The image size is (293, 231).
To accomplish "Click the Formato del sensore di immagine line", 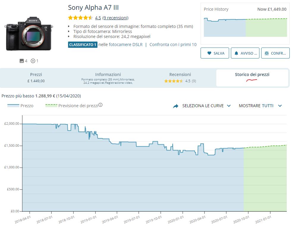I will 133,26.
